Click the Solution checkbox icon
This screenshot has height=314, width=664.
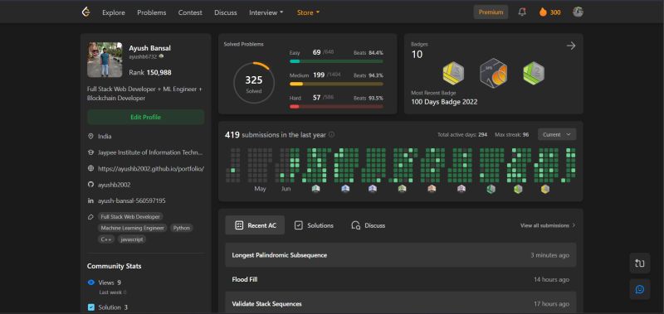click(91, 307)
